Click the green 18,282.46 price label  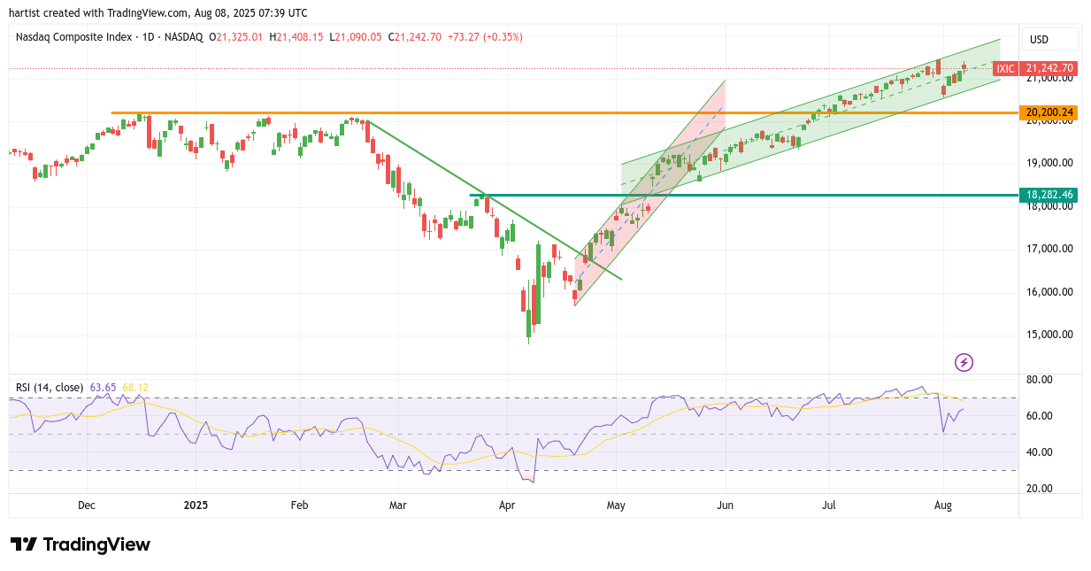[x=1049, y=194]
